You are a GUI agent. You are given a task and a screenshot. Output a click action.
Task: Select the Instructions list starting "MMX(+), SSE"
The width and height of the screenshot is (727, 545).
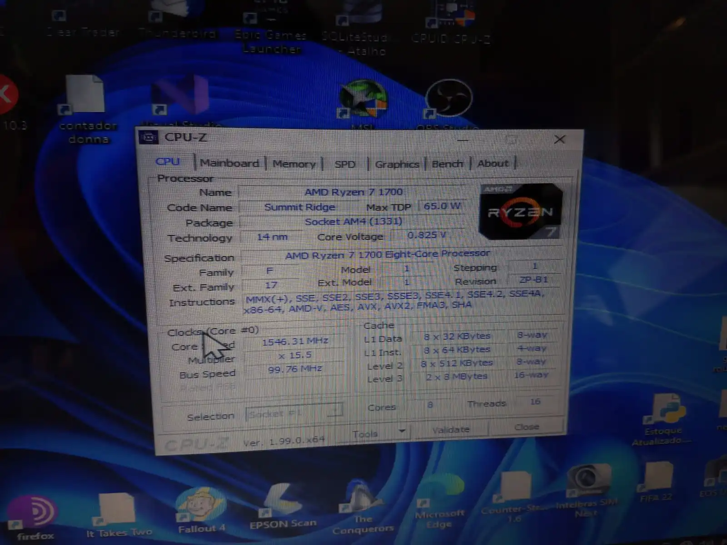click(x=393, y=301)
